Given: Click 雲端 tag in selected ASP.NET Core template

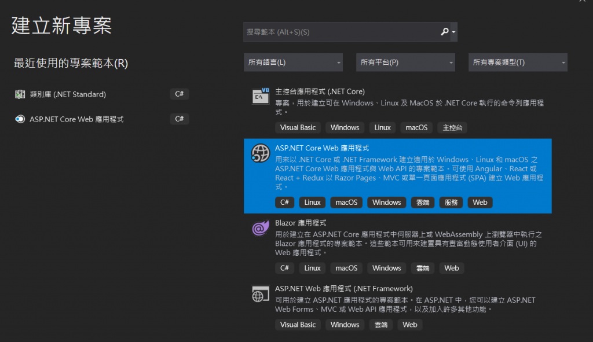Looking at the screenshot, I should (423, 203).
